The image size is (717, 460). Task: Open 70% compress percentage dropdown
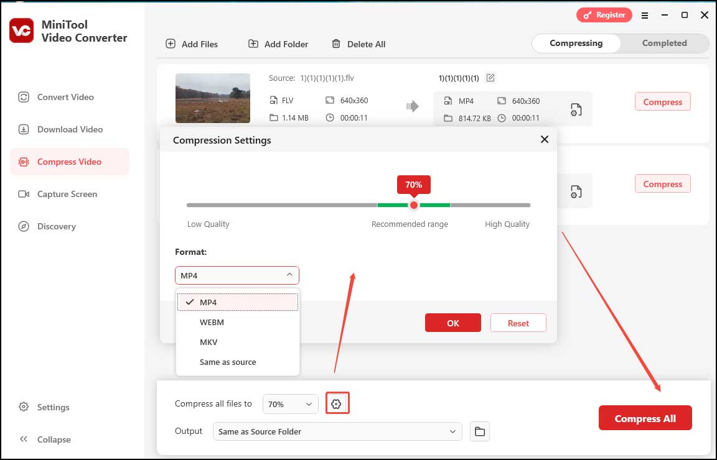coord(291,404)
